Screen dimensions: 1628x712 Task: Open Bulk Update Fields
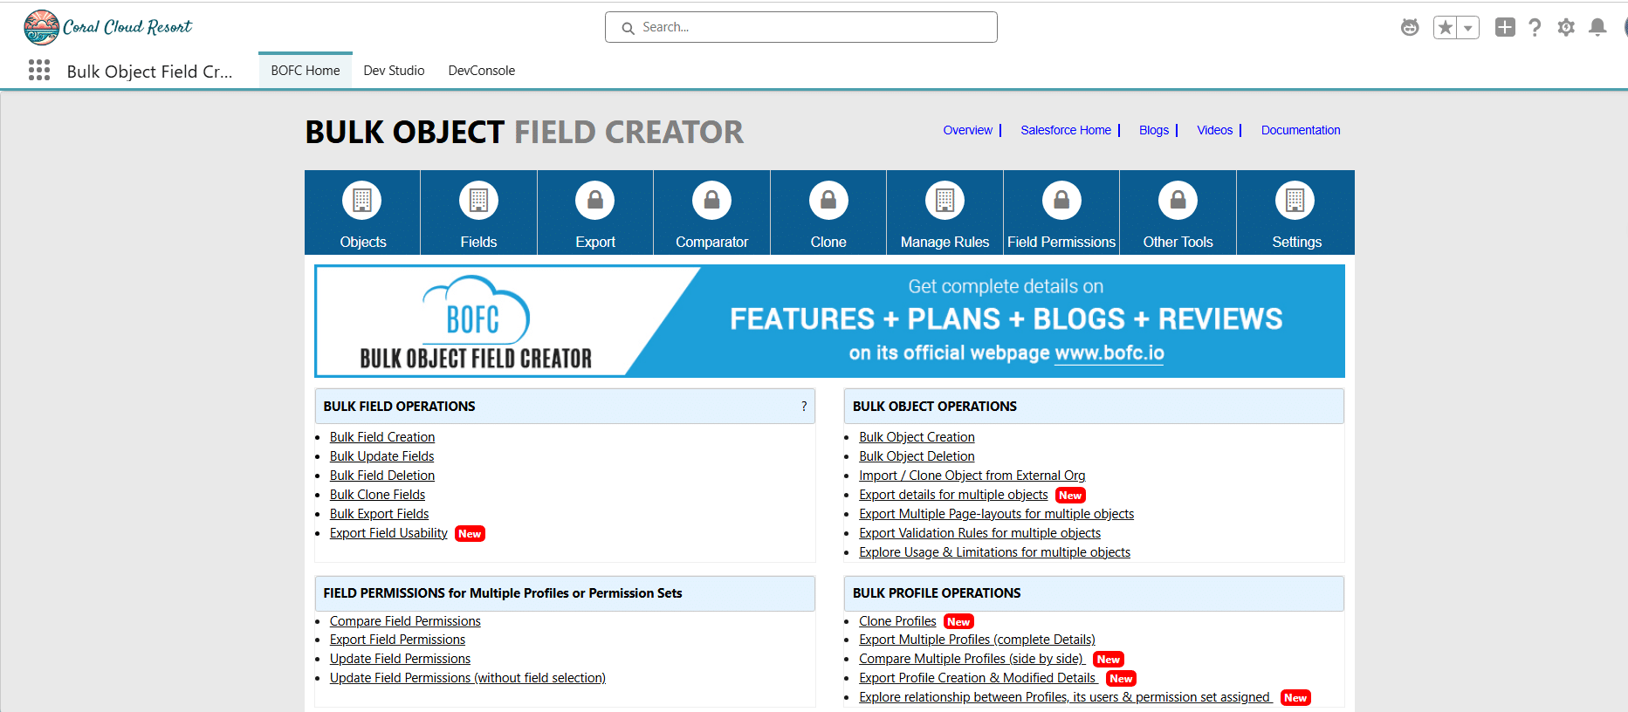[381, 456]
